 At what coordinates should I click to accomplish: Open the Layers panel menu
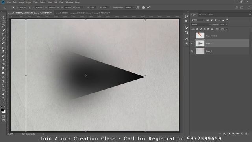pos(250,15)
